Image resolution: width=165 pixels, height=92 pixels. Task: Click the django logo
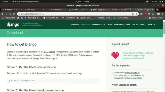pyautogui.click(x=13, y=25)
